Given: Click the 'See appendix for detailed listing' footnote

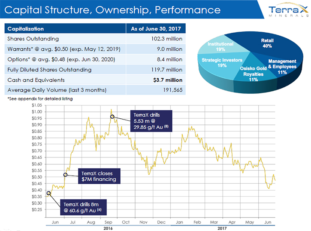Looking at the screenshot, I should tap(40, 99).
